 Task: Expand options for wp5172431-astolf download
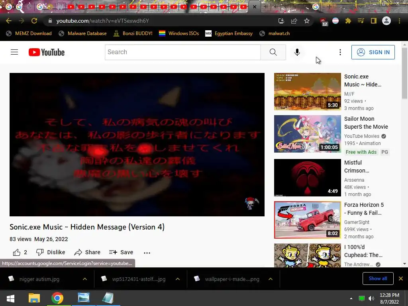click(177, 279)
